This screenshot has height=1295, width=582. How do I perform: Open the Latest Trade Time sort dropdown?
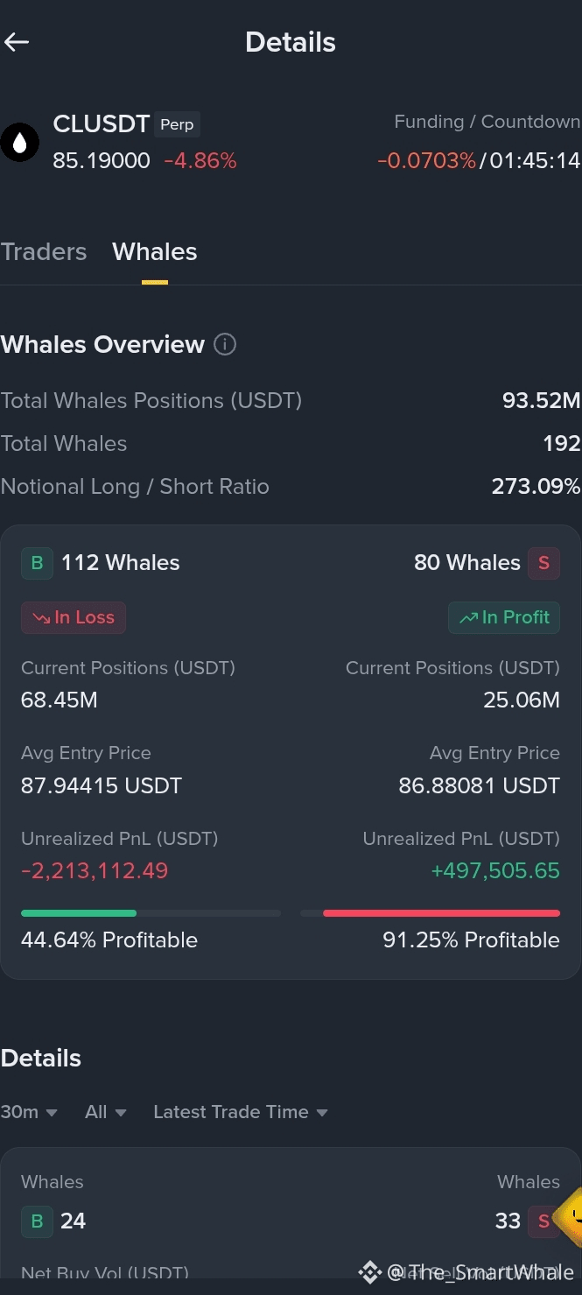tap(241, 1112)
